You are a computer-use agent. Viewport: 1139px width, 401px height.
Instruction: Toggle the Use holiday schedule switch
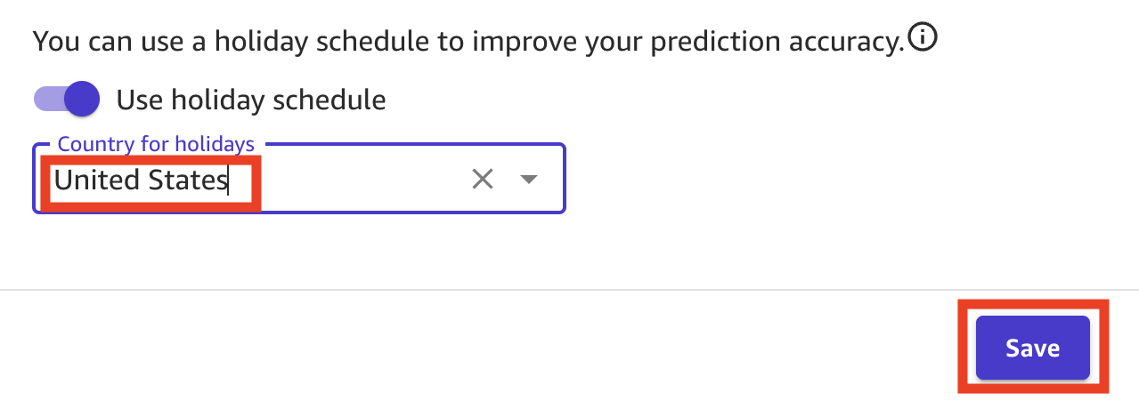pyautogui.click(x=67, y=99)
